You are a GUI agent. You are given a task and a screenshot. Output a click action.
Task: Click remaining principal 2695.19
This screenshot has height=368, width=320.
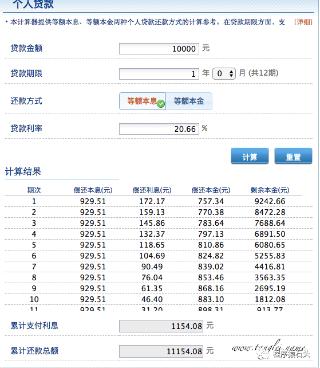click(x=270, y=288)
